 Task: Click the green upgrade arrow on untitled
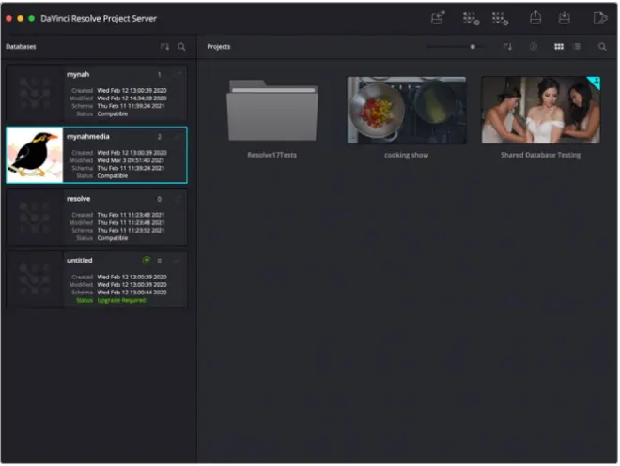pos(147,260)
